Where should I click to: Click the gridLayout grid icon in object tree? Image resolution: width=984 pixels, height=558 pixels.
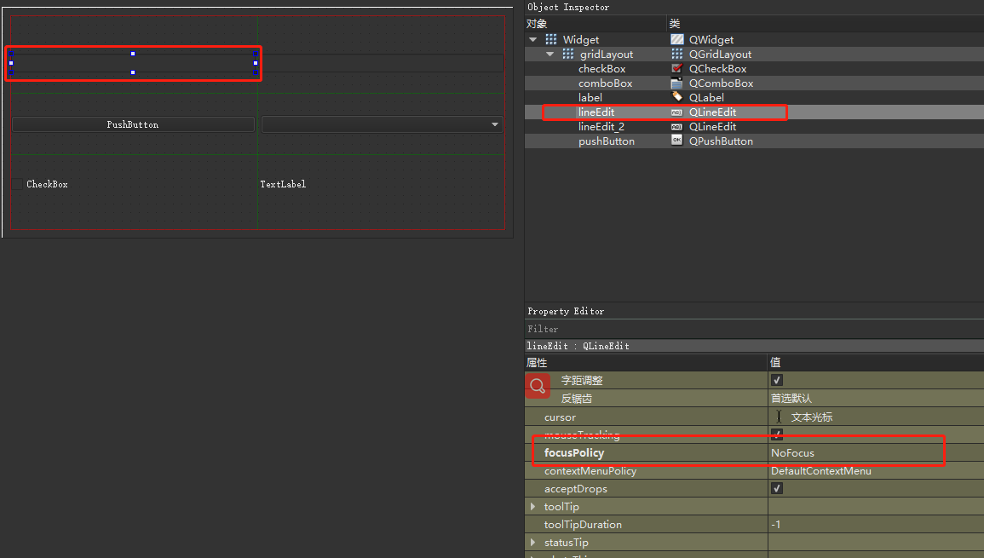(x=568, y=54)
